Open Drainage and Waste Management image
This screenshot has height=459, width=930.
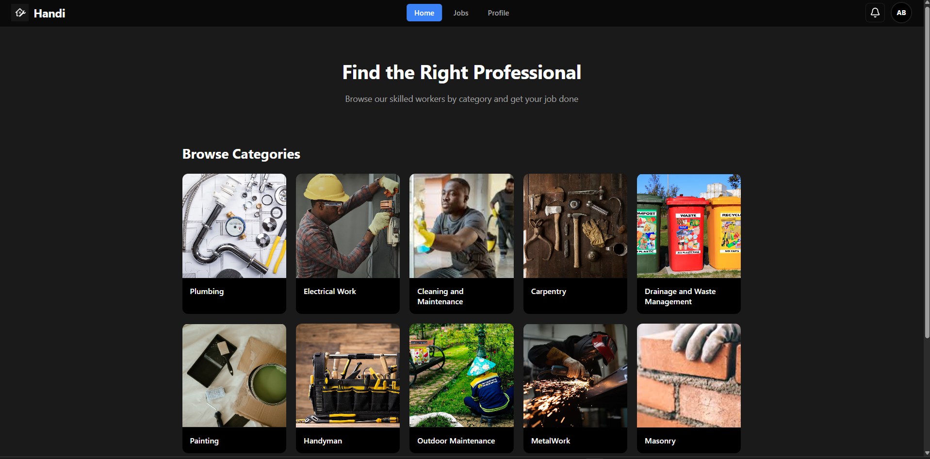click(x=688, y=226)
